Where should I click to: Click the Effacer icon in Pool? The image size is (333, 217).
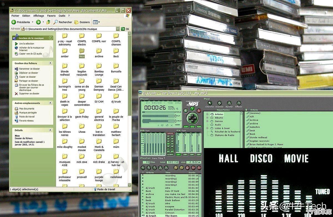pos(239,103)
